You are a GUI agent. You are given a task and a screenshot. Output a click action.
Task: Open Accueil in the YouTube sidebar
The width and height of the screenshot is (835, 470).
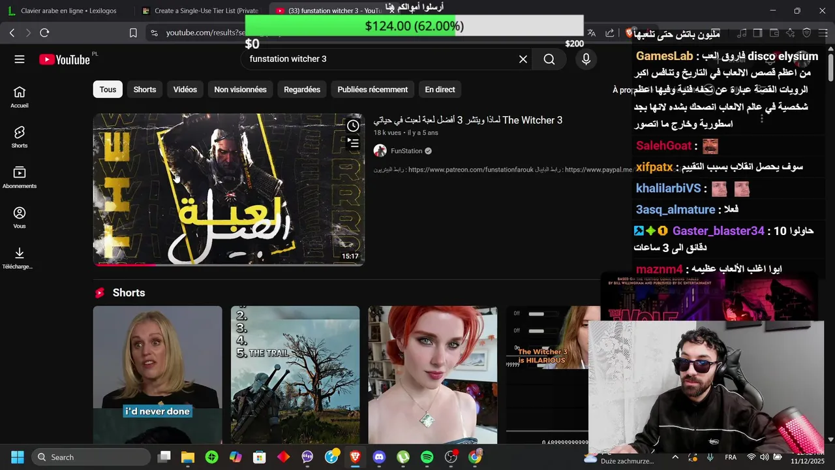pos(20,97)
